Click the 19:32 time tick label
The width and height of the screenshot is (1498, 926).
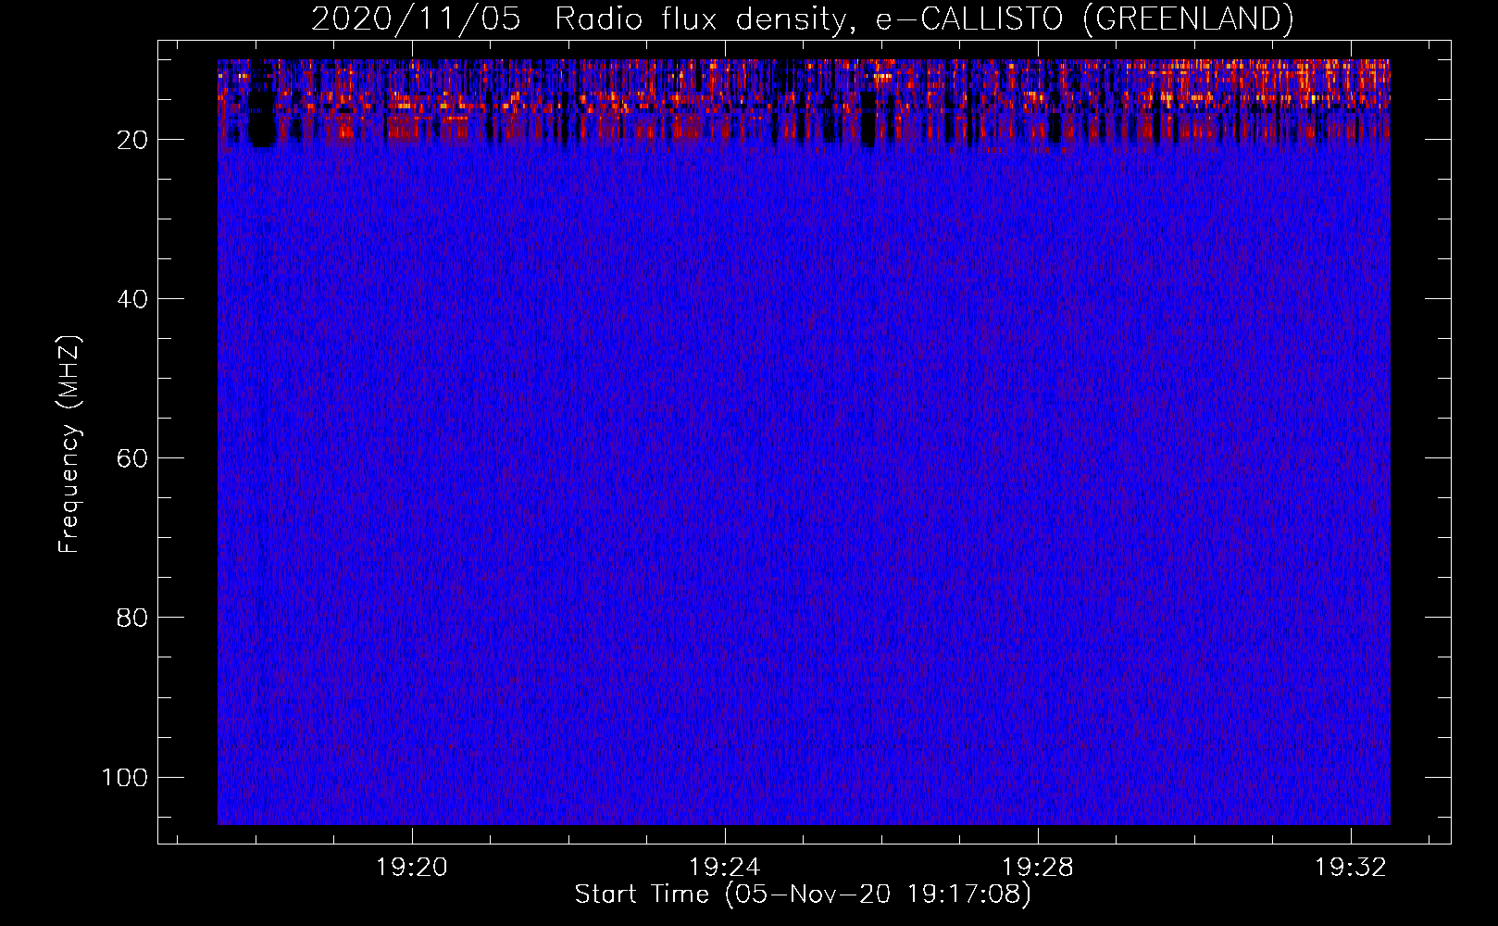(x=1351, y=867)
